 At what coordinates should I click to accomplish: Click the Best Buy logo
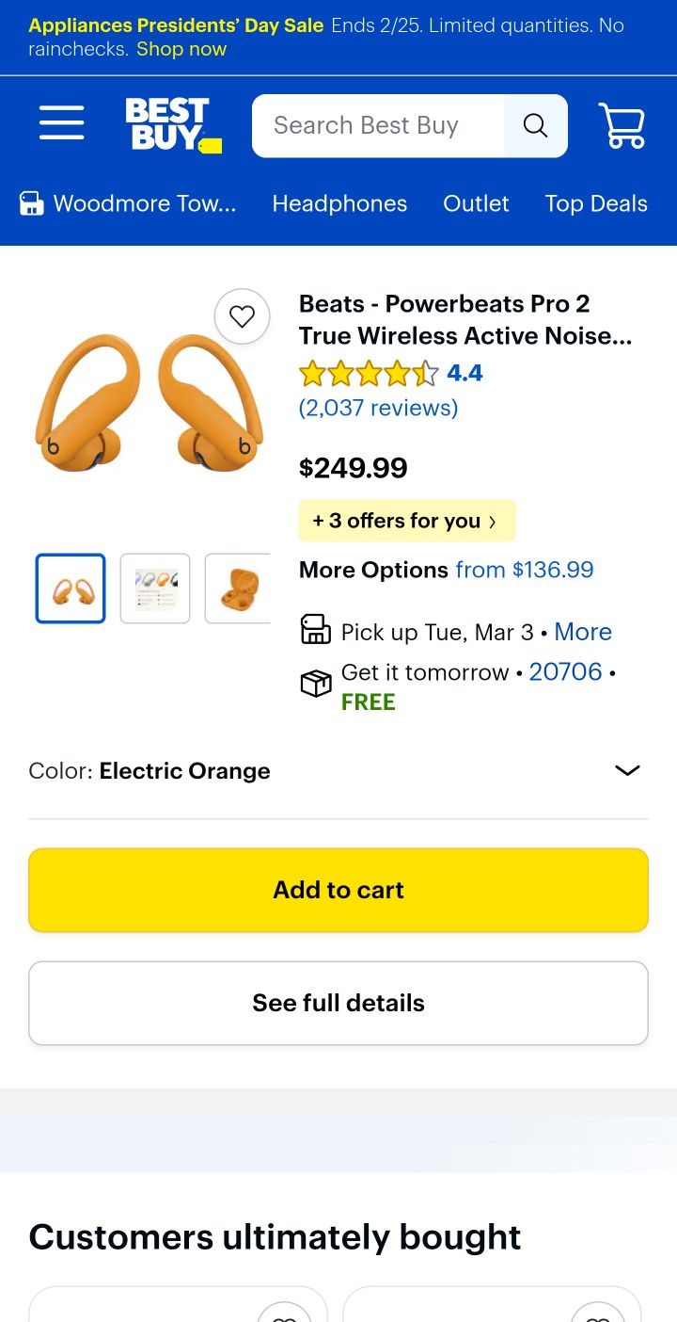point(173,124)
